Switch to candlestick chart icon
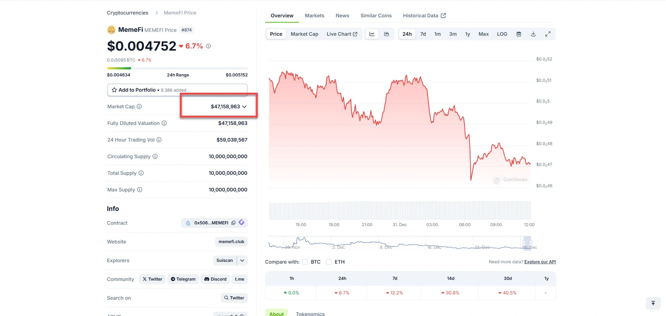 [387, 34]
